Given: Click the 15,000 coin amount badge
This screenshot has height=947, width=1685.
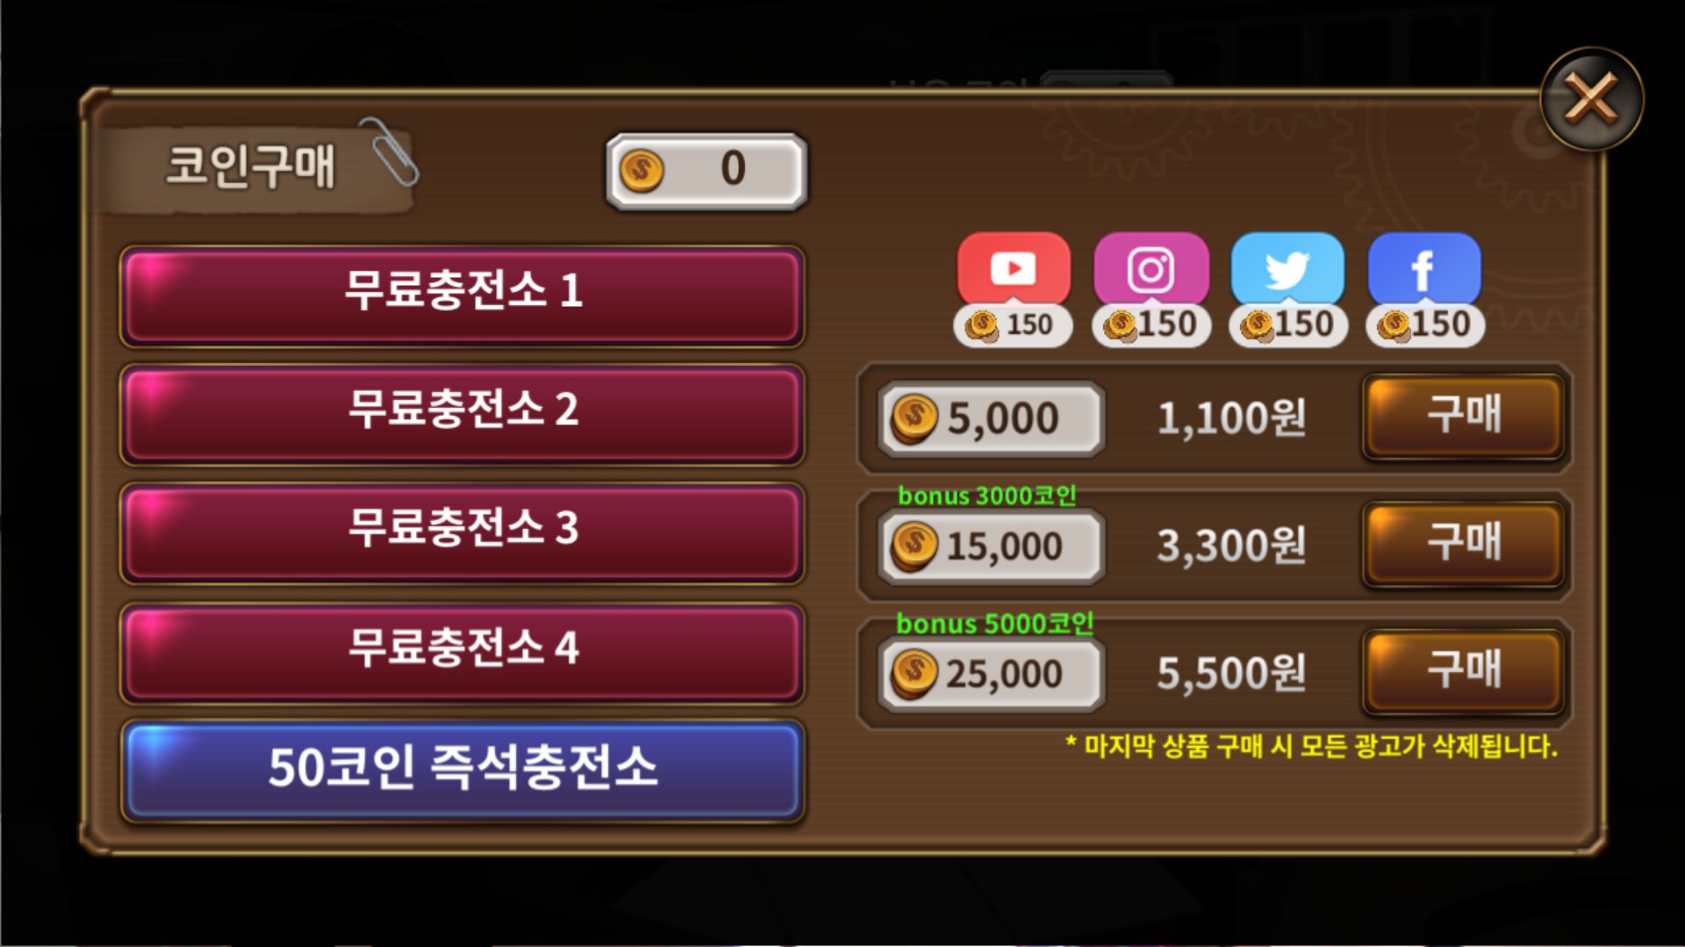Looking at the screenshot, I should [x=991, y=546].
